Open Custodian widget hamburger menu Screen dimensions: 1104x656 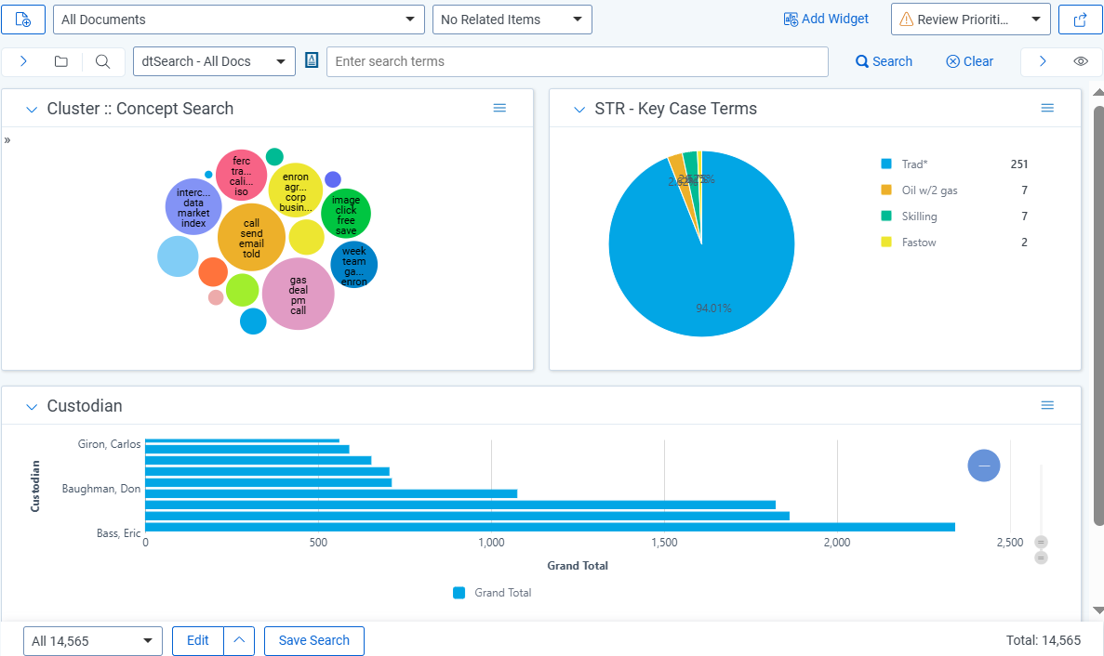click(x=1047, y=405)
